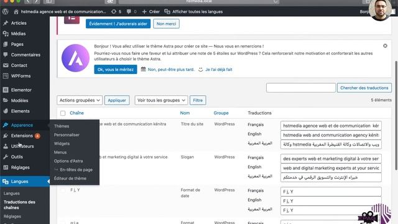
Task: Click the Outils wrench icon
Action: 6,157
